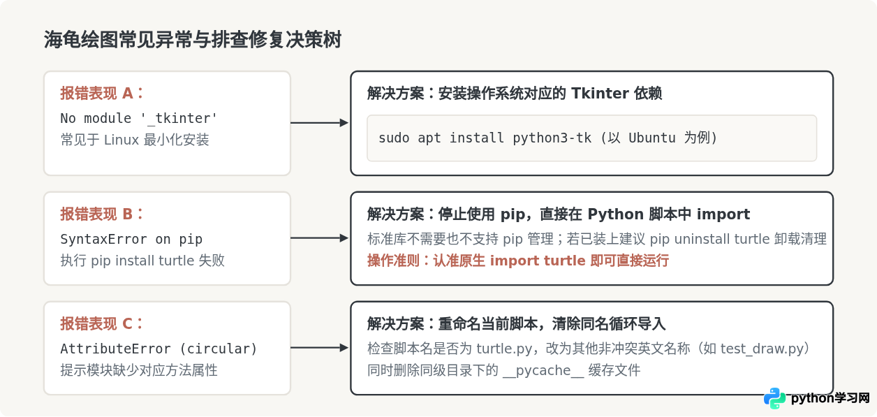Click the line mentioning pip uninstall turtle
Image resolution: width=877 pixels, height=417 pixels.
coord(597,239)
